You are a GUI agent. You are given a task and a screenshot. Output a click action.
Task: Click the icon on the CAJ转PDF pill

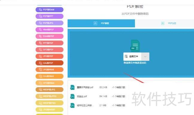(x=40, y=63)
